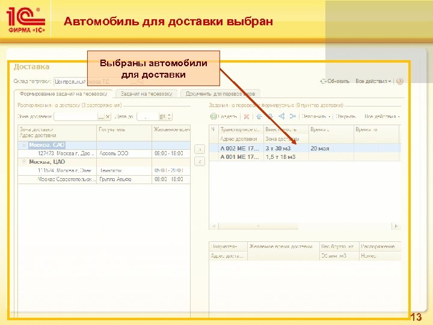Click the 1,5 т 18 м3 capacity cell
This screenshot has width=433, height=325.
(286, 157)
